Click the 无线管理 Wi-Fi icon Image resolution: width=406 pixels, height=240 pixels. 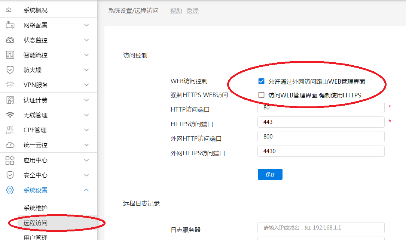pos(10,115)
